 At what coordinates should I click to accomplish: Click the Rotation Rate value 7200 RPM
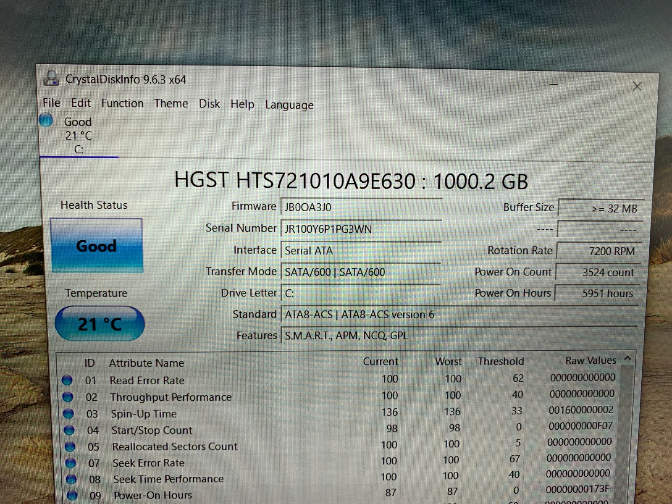599,251
